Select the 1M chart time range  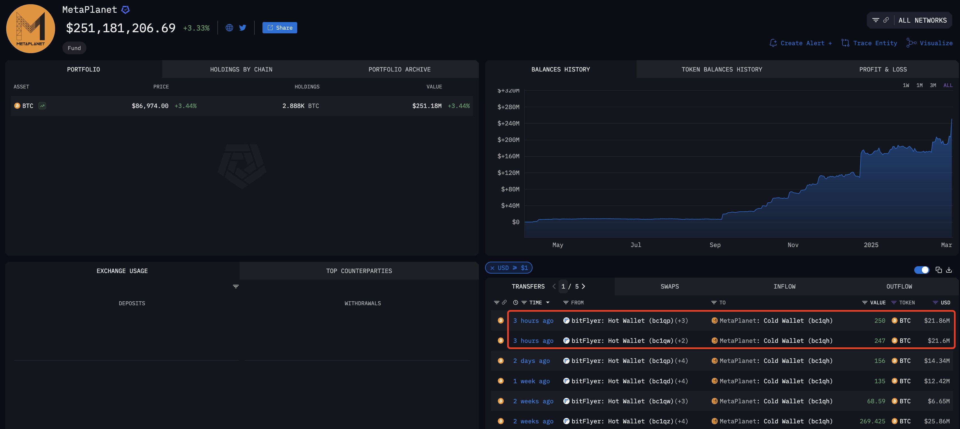coord(919,85)
